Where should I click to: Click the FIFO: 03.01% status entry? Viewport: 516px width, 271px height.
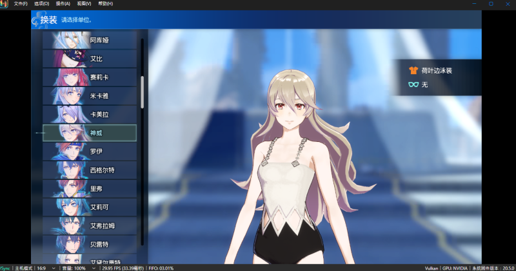pyautogui.click(x=161, y=268)
